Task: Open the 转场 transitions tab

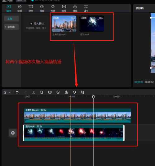Action: click(x=64, y=8)
